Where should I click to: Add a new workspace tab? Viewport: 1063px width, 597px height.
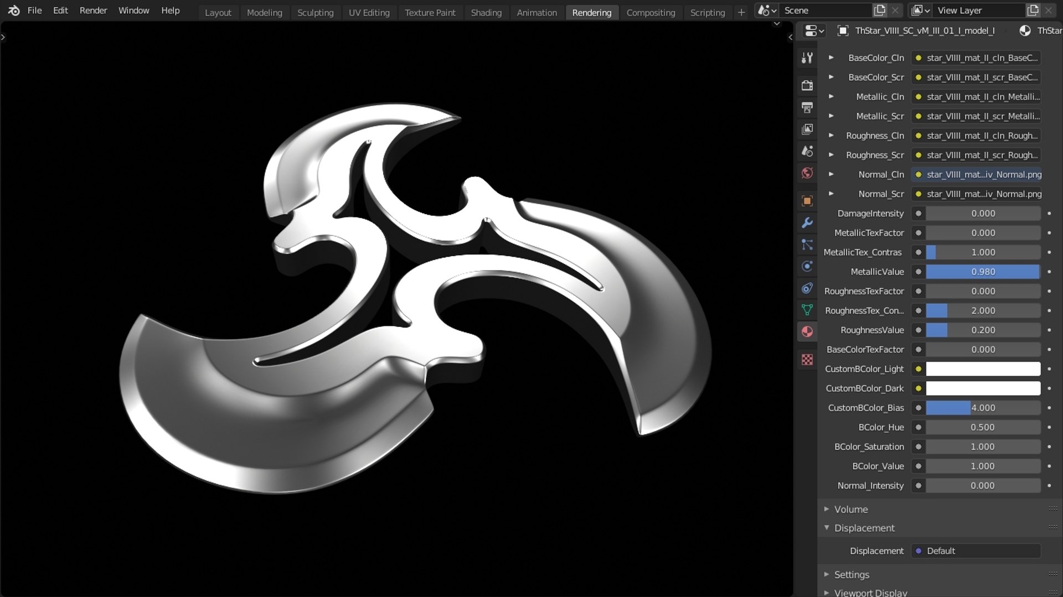741,12
